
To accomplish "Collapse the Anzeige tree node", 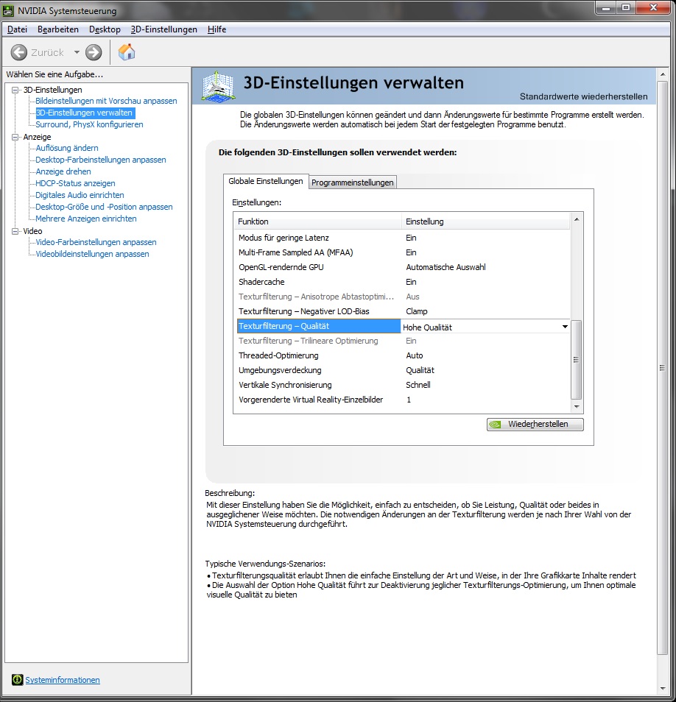I will click(x=15, y=137).
